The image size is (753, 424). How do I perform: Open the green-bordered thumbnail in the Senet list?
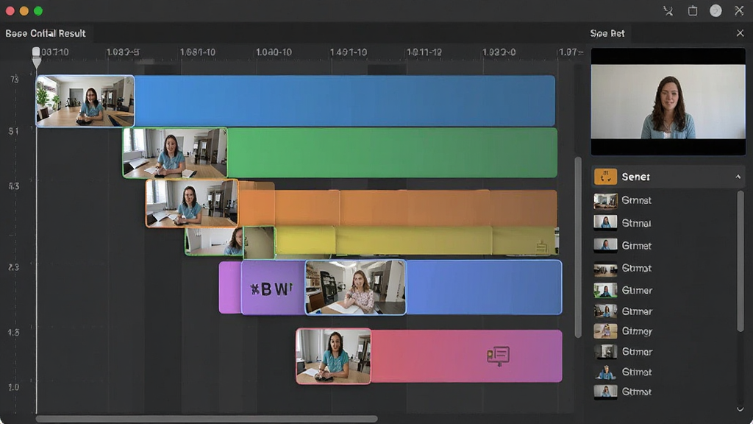coord(605,291)
